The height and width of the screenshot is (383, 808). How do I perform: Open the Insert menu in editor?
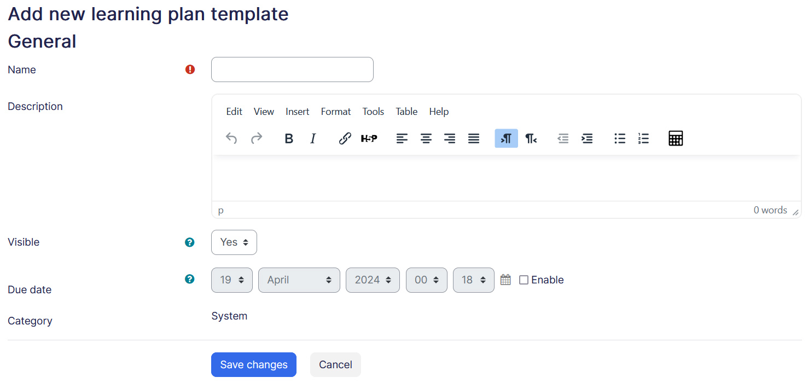(x=297, y=112)
